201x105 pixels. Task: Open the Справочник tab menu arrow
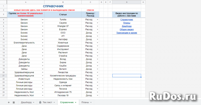point(76,102)
